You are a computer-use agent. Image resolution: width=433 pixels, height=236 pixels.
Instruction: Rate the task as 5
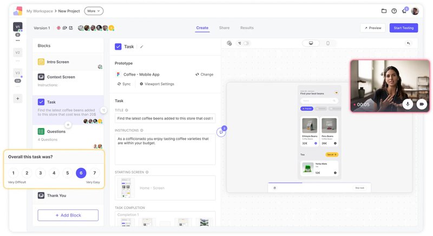click(x=67, y=173)
